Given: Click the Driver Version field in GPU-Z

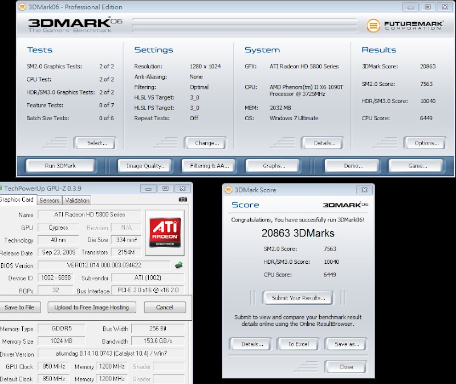Looking at the screenshot, I should click(111, 353).
